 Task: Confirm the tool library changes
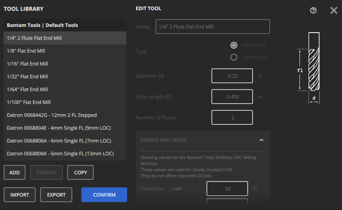(x=104, y=195)
